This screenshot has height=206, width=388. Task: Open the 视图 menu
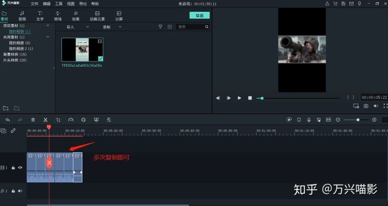[x=71, y=4]
